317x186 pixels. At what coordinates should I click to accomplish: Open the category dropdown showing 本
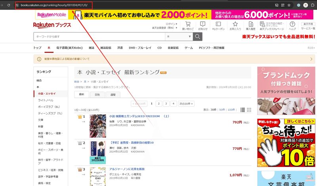(179, 36)
